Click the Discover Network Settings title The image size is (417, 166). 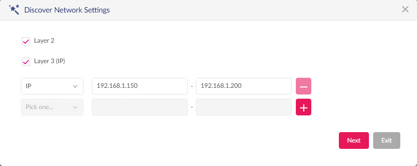click(67, 10)
